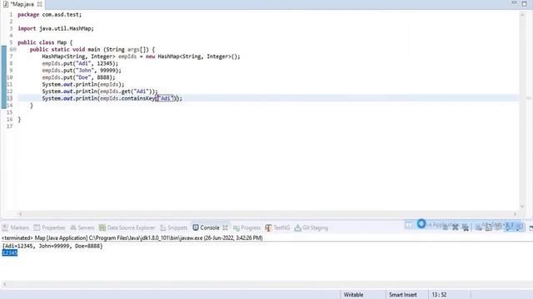Click line number 8 in the gutter

pyautogui.click(x=11, y=63)
